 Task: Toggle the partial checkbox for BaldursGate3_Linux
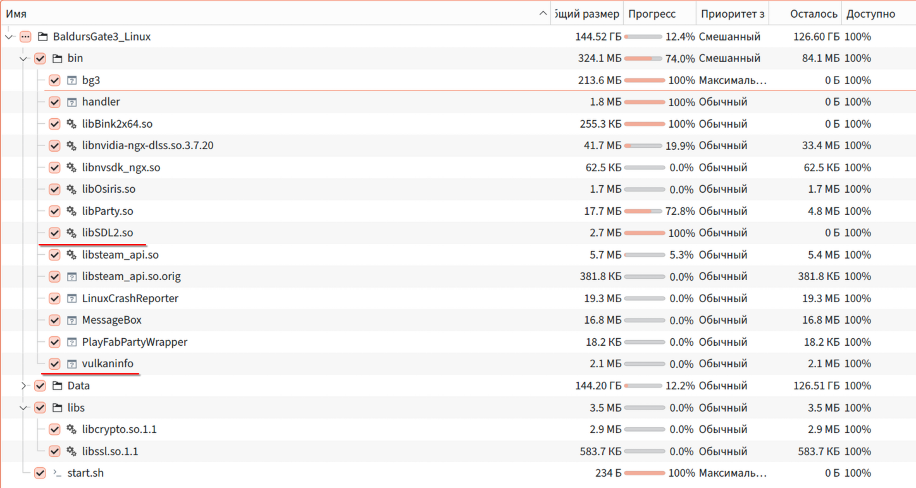click(25, 37)
